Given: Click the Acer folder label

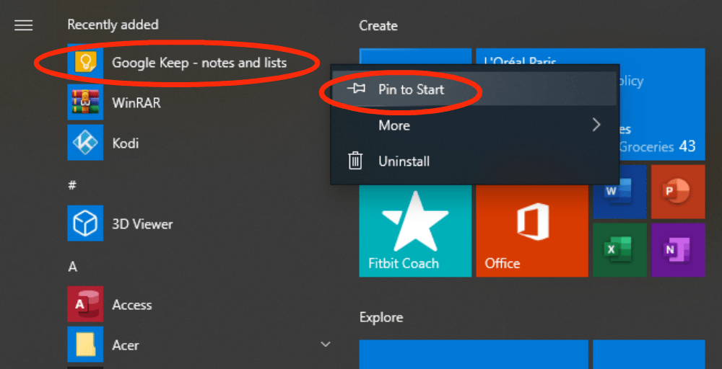Looking at the screenshot, I should (126, 345).
